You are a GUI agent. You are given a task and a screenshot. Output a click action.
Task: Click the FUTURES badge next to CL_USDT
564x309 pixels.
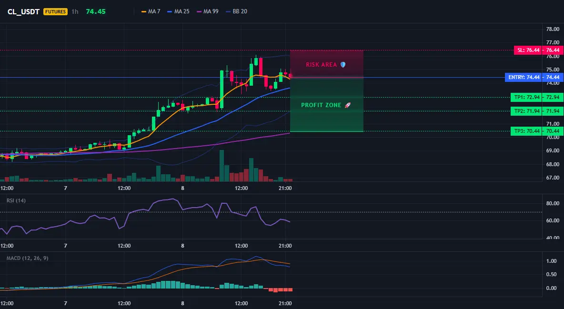coord(55,11)
